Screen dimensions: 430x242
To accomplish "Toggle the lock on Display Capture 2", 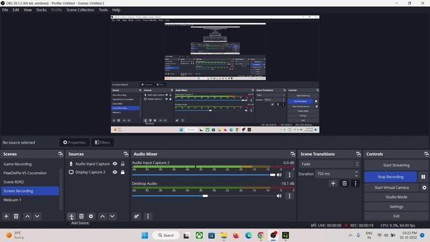I will 122,172.
